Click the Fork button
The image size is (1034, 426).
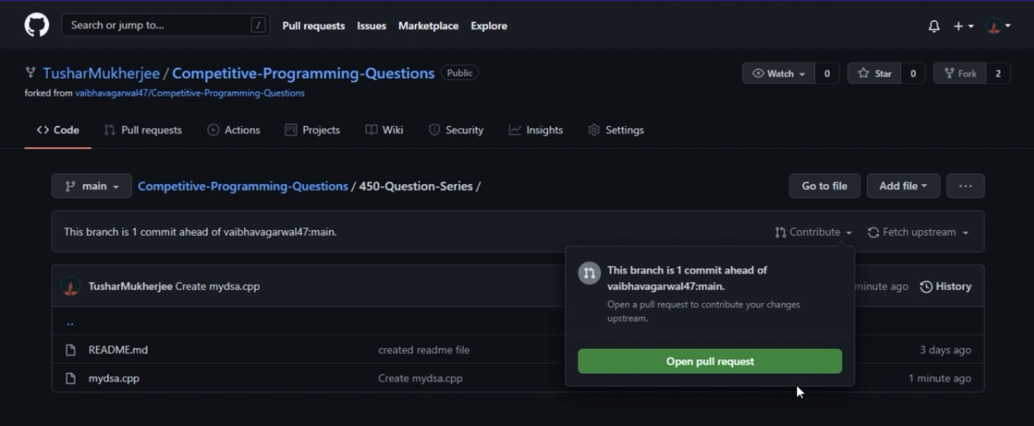pos(960,74)
